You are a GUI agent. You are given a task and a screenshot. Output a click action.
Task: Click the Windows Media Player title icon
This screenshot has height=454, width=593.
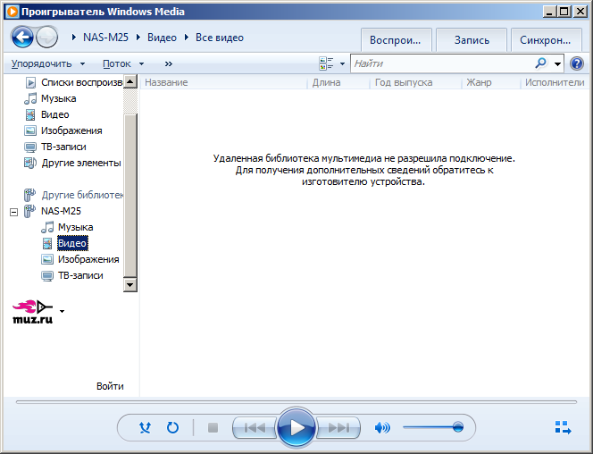pyautogui.click(x=13, y=12)
